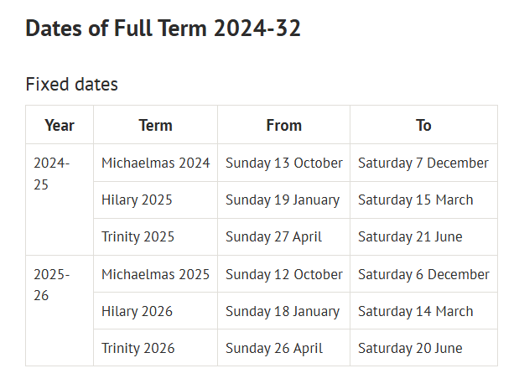Click the Hilary 2025 term cell
This screenshot has height=389, width=519.
tap(137, 200)
